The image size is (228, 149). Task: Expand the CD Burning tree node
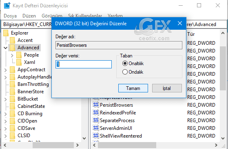(x=6, y=114)
